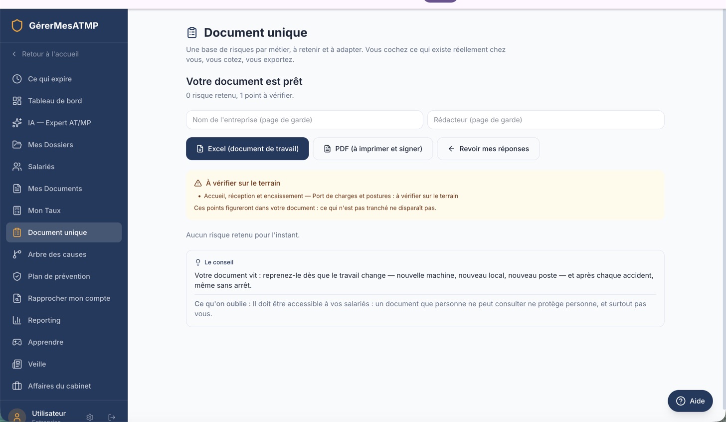Click the clipboard icon beside Document unique in sidebar
The width and height of the screenshot is (726, 422).
tap(17, 232)
